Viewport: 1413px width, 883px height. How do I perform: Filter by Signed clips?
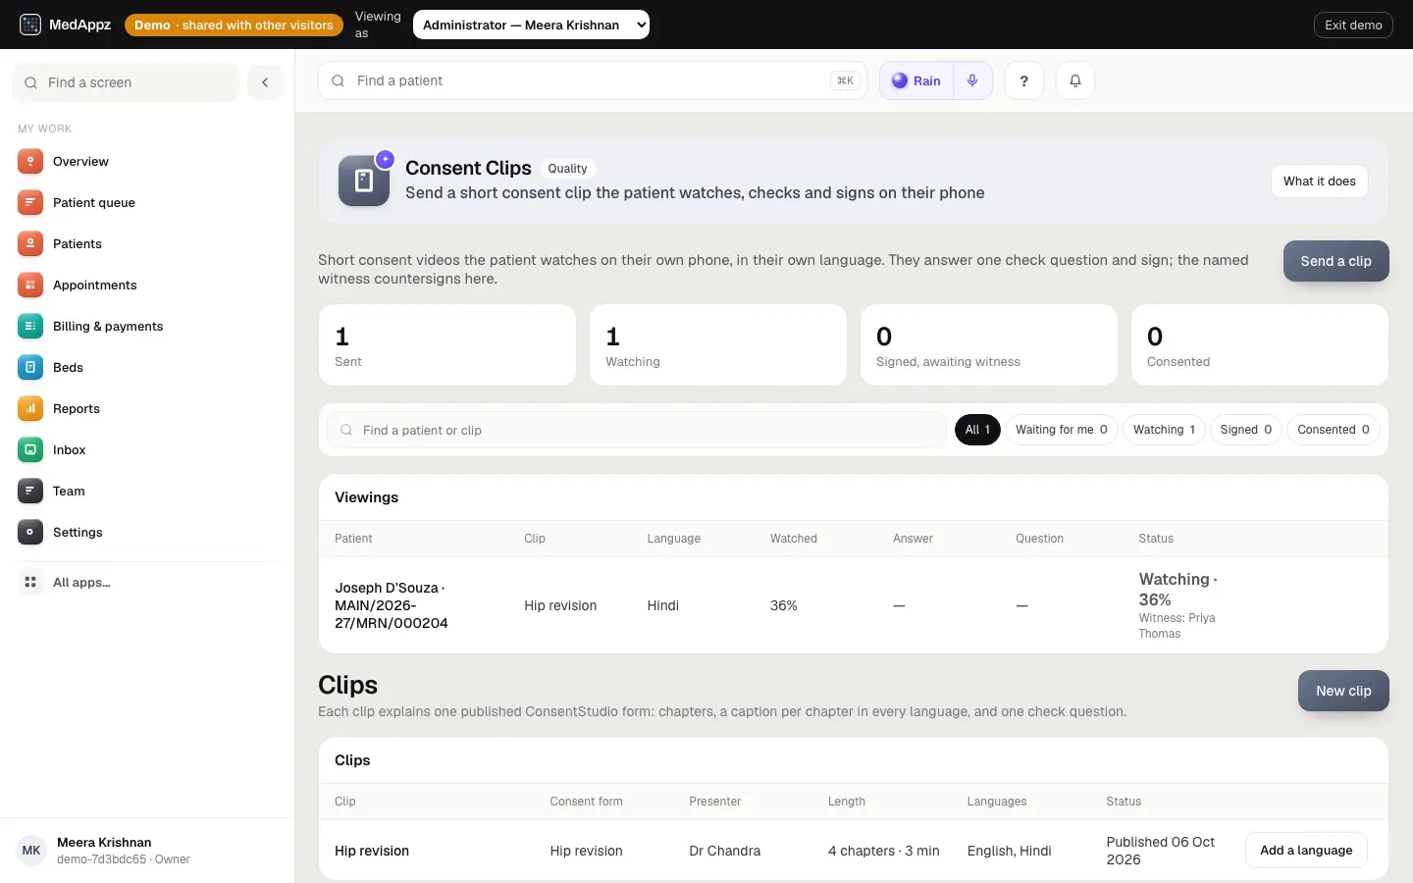tap(1246, 430)
